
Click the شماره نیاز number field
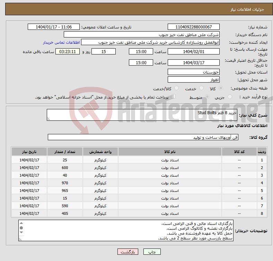coord(193,27)
